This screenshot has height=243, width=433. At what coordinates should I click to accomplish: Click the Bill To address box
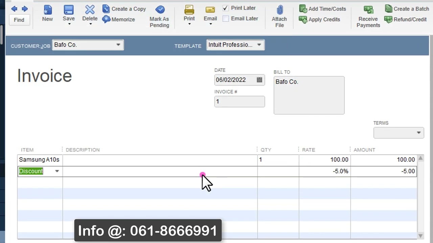coord(309,95)
